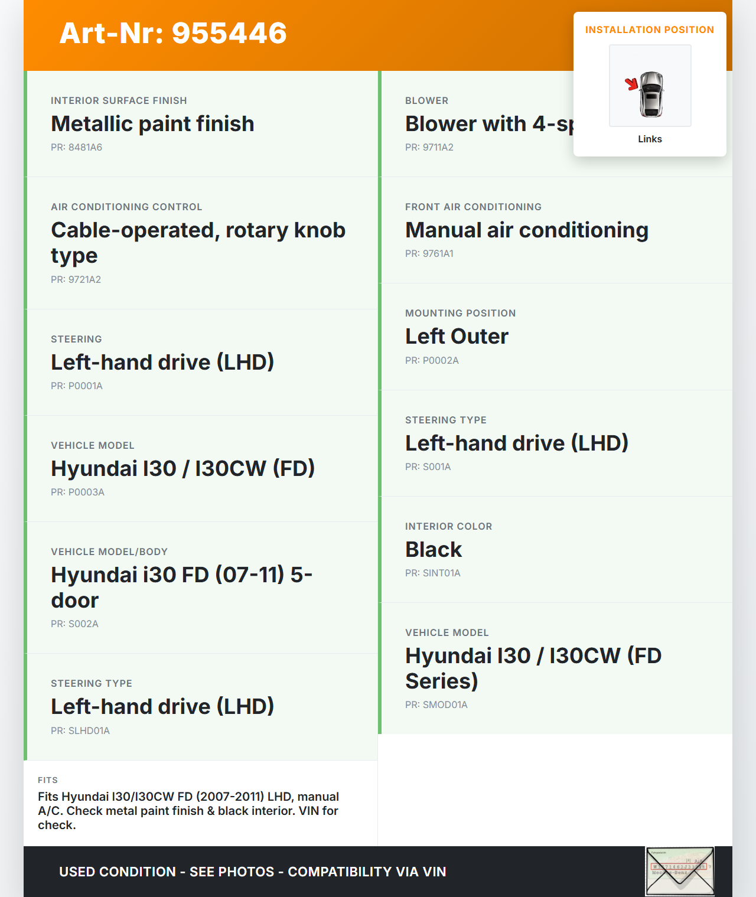756x897 pixels.
Task: Click the Black interior color value
Action: point(434,550)
